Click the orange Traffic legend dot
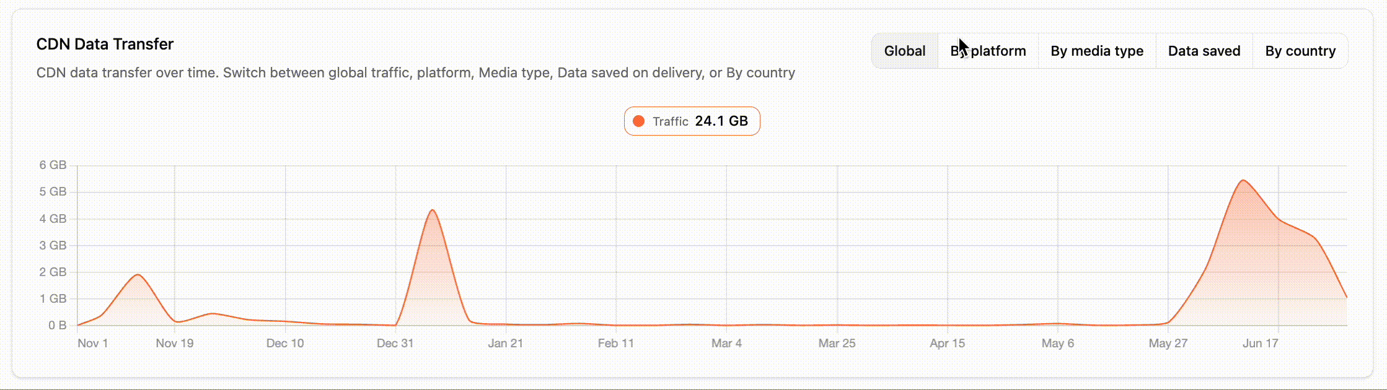The height and width of the screenshot is (390, 1387). (x=638, y=121)
